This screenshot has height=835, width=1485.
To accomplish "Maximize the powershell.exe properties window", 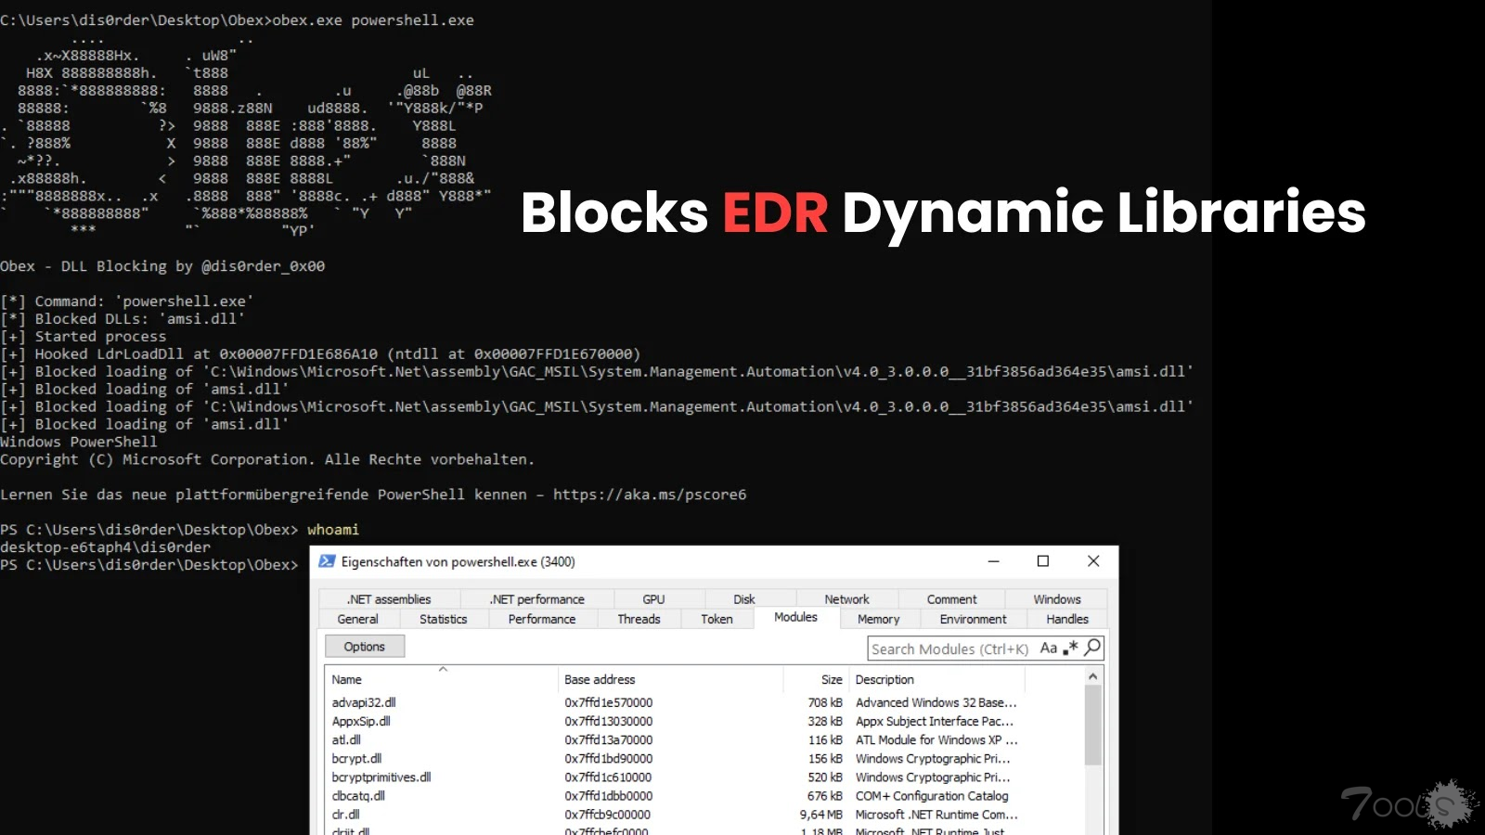I will (1042, 561).
